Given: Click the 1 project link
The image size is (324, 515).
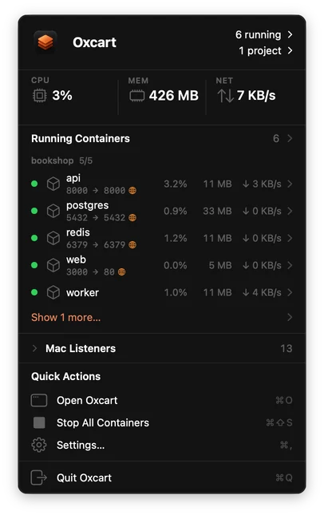Looking at the screenshot, I should pyautogui.click(x=260, y=50).
